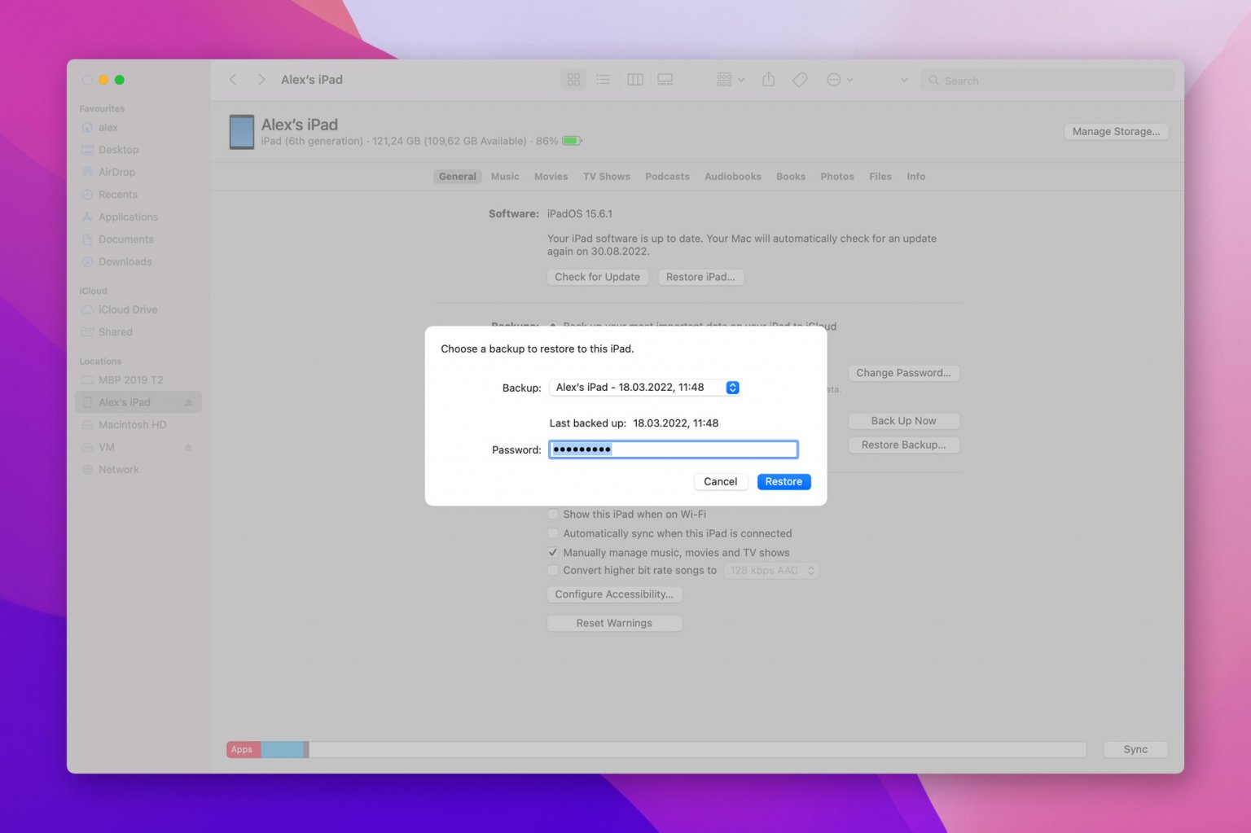Switch to the Photos tab
The image size is (1251, 833).
pos(836,176)
